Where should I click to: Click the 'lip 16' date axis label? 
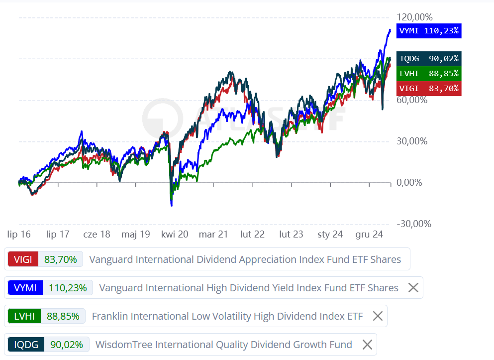pyautogui.click(x=19, y=234)
